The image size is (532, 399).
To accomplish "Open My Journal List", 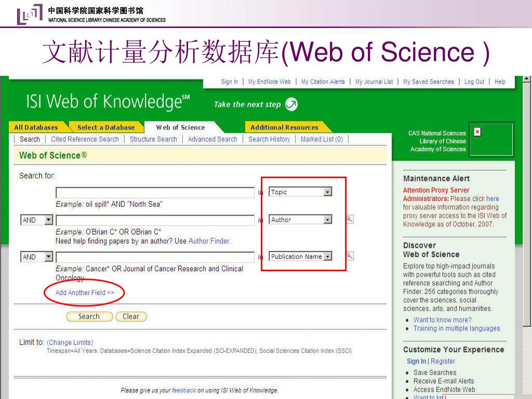I will pyautogui.click(x=374, y=82).
